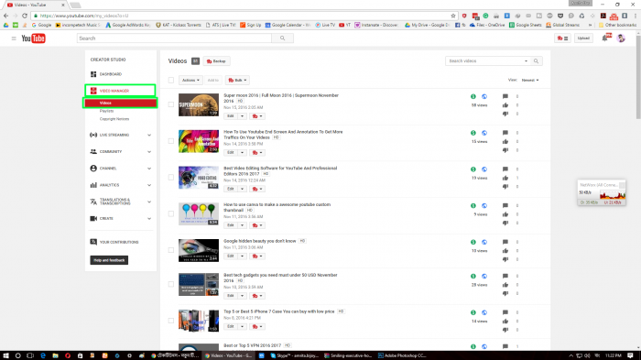Click thumbs-up icon for Best tech gadgets video
Image resolution: width=641 pixels, height=360 pixels.
pyautogui.click(x=505, y=285)
